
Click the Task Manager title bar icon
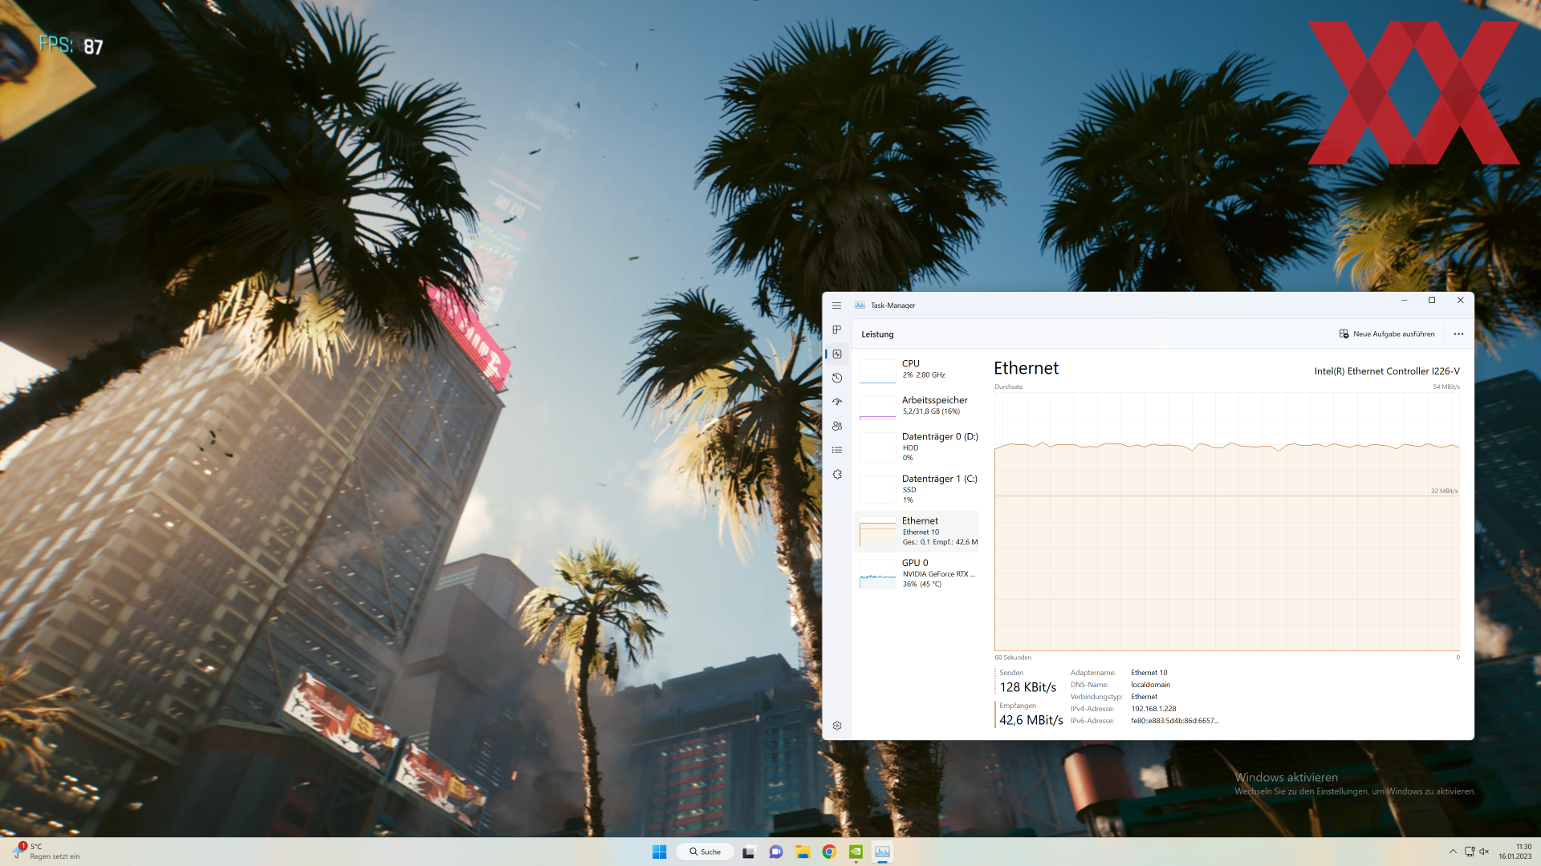pos(860,306)
